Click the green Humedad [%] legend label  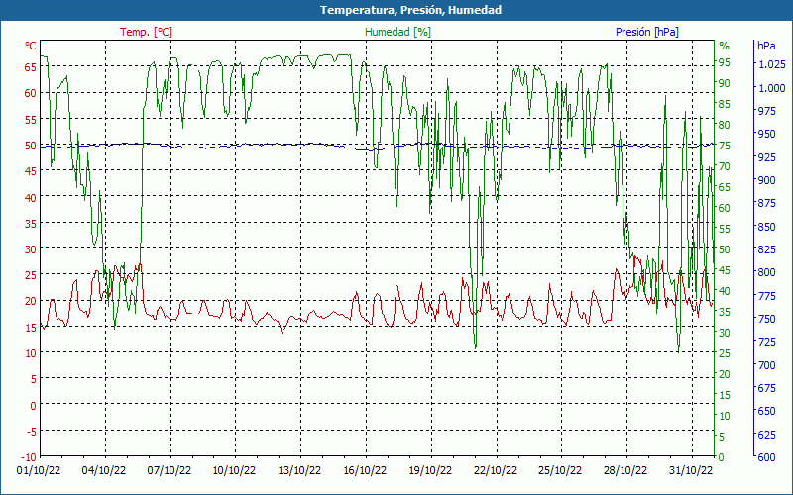click(x=398, y=32)
